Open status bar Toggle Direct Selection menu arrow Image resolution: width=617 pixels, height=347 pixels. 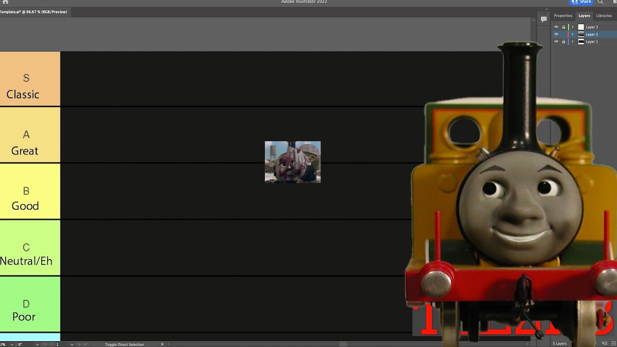pos(162,345)
